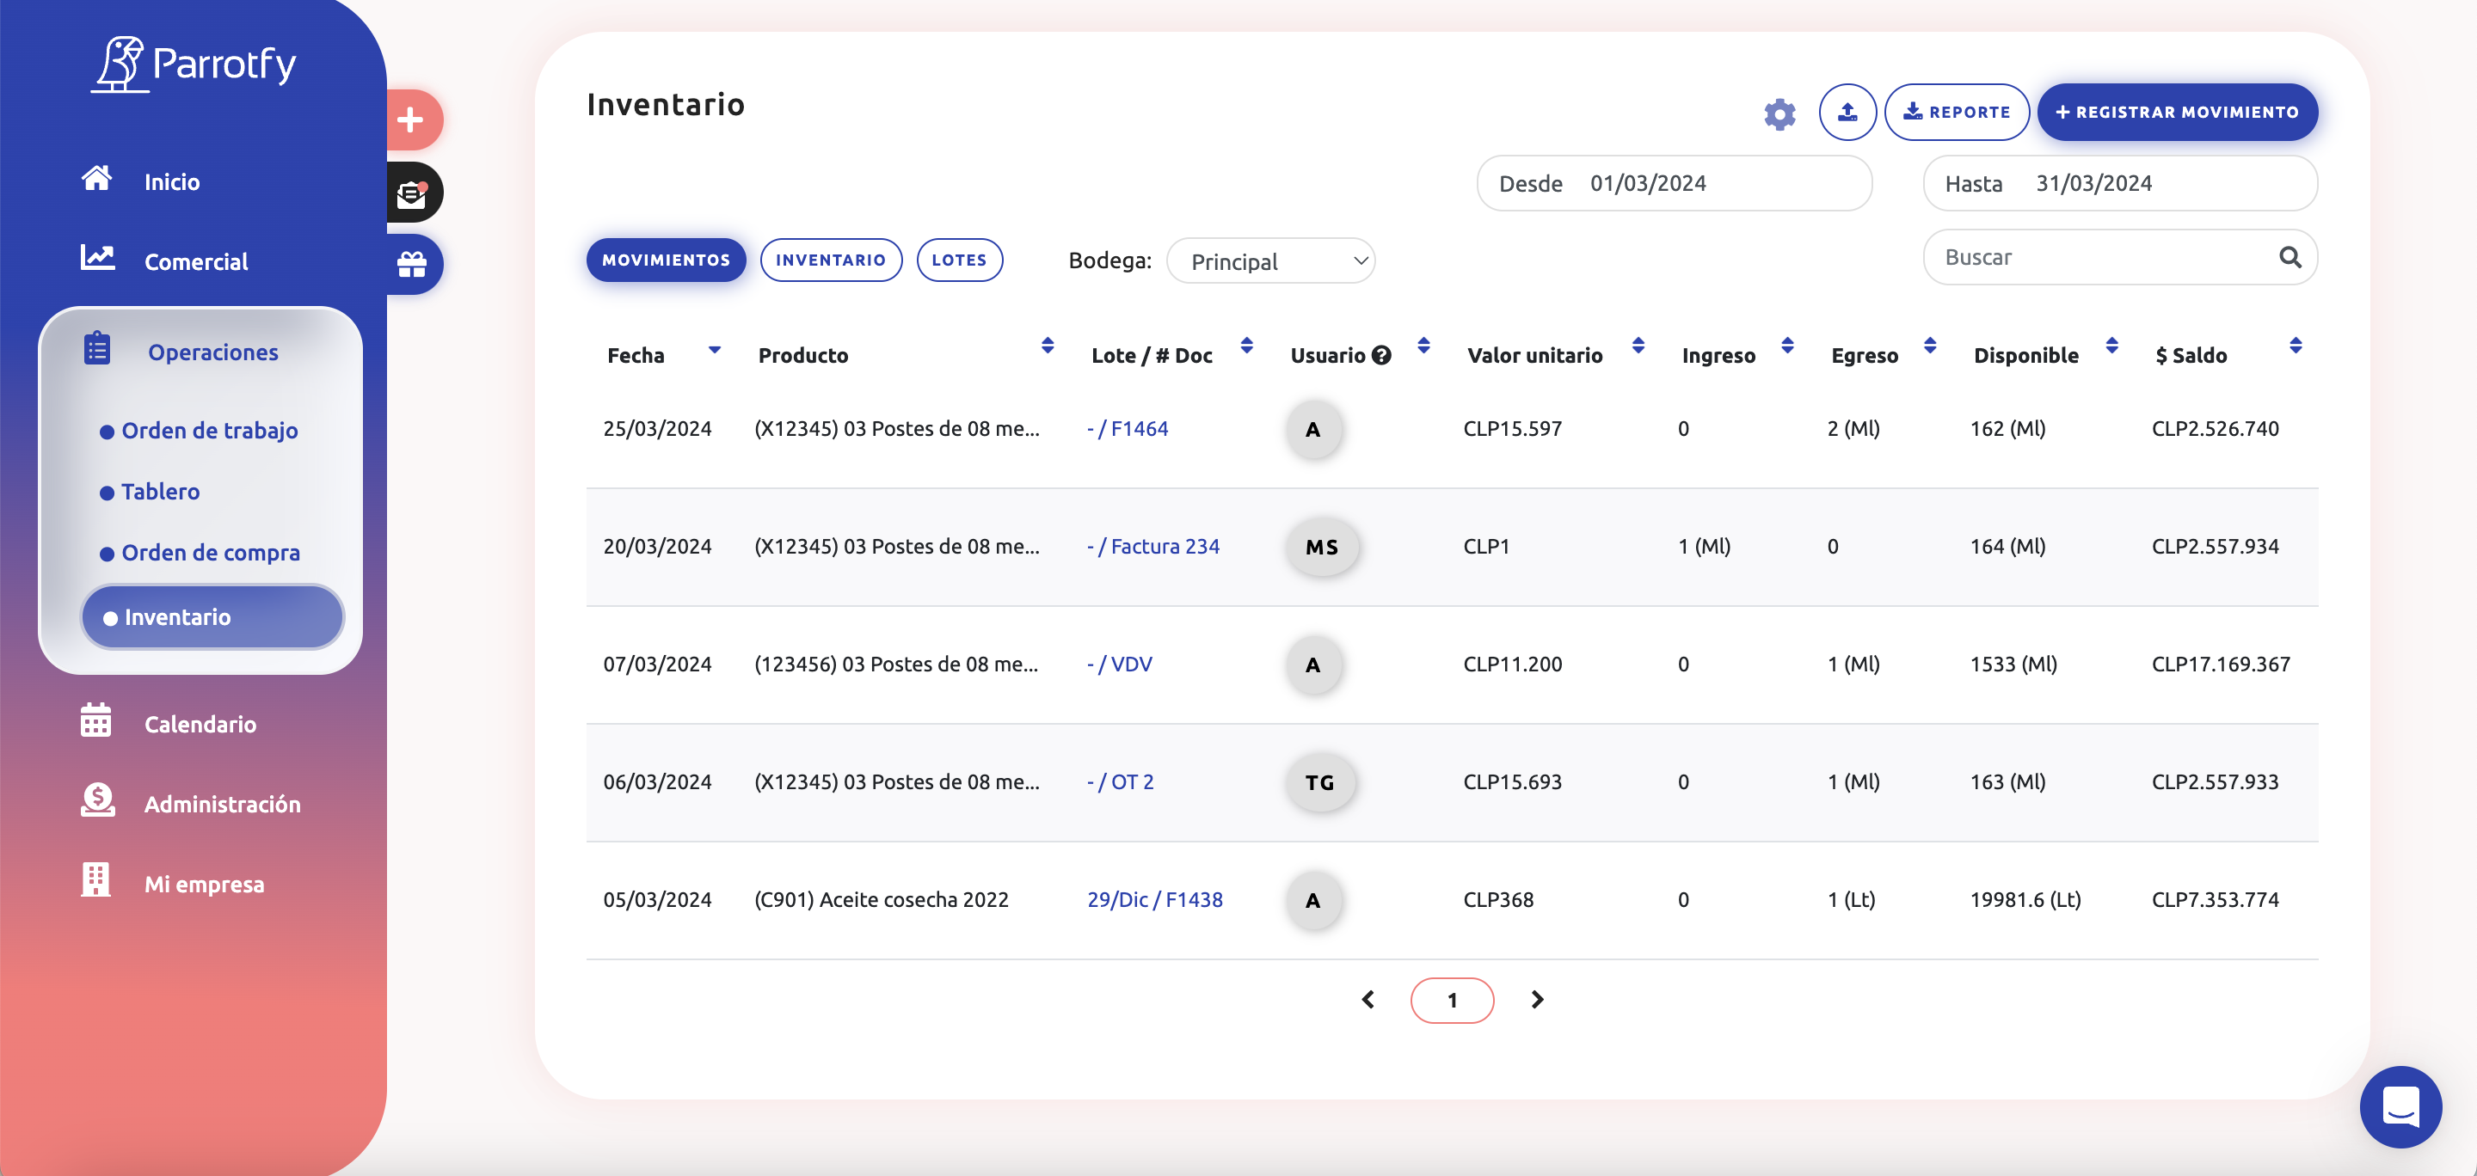Click user avatar A on 07/03/2024 row

tap(1312, 665)
